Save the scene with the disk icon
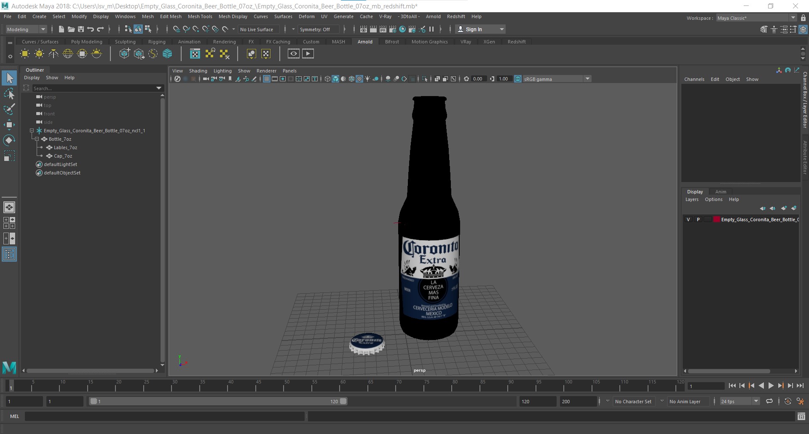The height and width of the screenshot is (434, 809). [81, 29]
